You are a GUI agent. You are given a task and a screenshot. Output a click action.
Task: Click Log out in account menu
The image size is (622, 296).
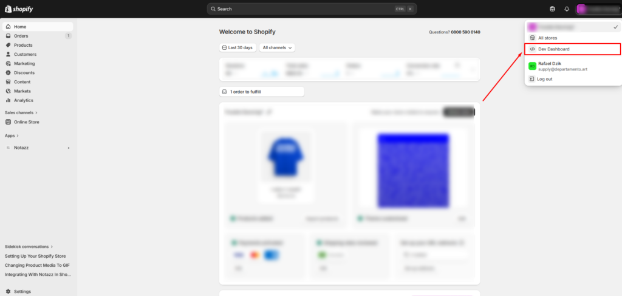(545, 79)
